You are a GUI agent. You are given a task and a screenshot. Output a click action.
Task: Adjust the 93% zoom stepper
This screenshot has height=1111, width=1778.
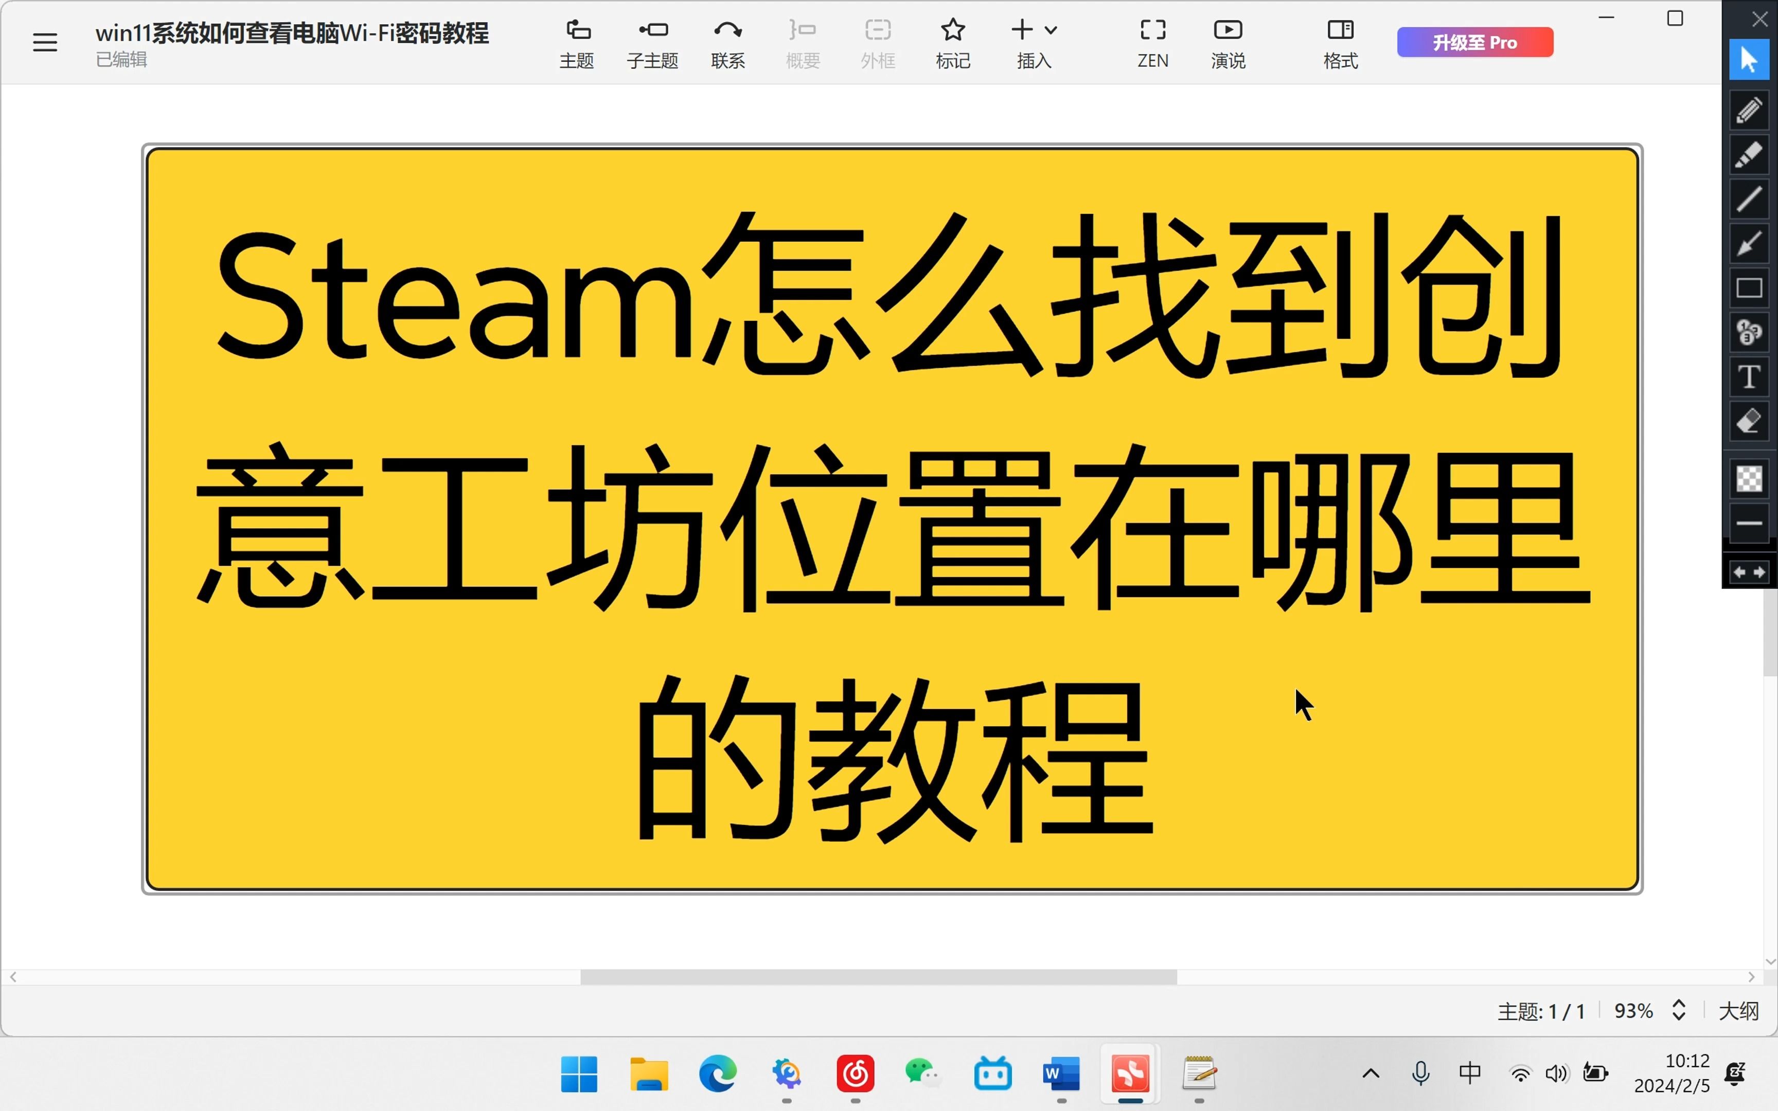[1679, 1010]
